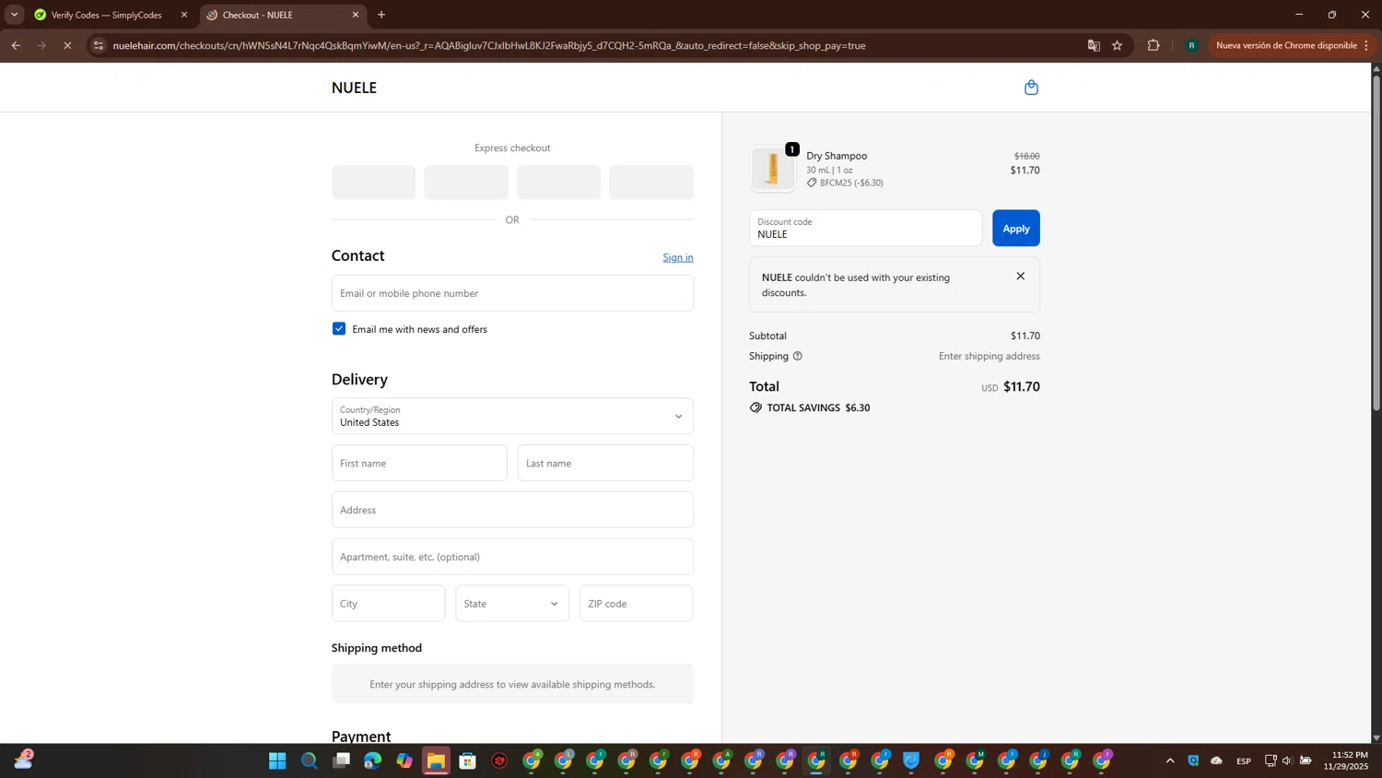Open the State dropdown
The height and width of the screenshot is (778, 1382).
(x=512, y=604)
